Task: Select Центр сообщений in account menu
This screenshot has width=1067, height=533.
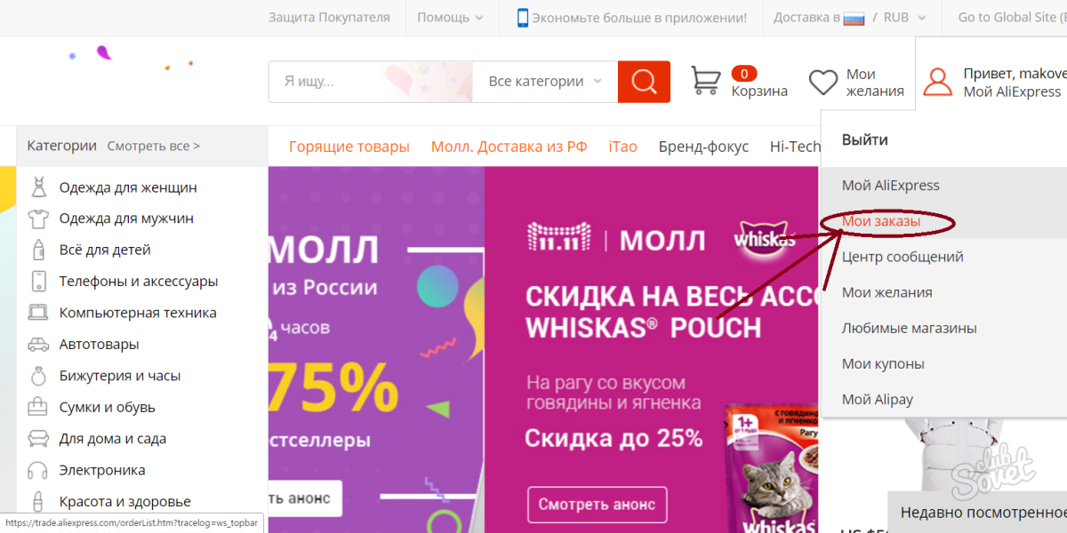Action: [903, 257]
